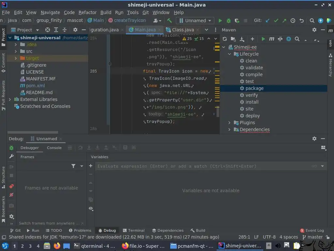Switch to the Console tab in Debug

pos(54,148)
